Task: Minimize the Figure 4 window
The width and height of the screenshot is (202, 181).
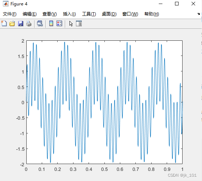Action: click(161, 4)
